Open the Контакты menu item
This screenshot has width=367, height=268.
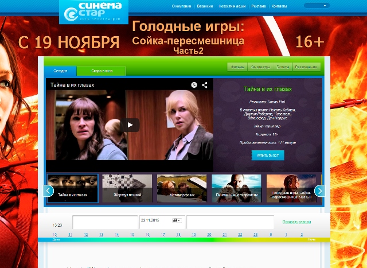pyautogui.click(x=279, y=6)
